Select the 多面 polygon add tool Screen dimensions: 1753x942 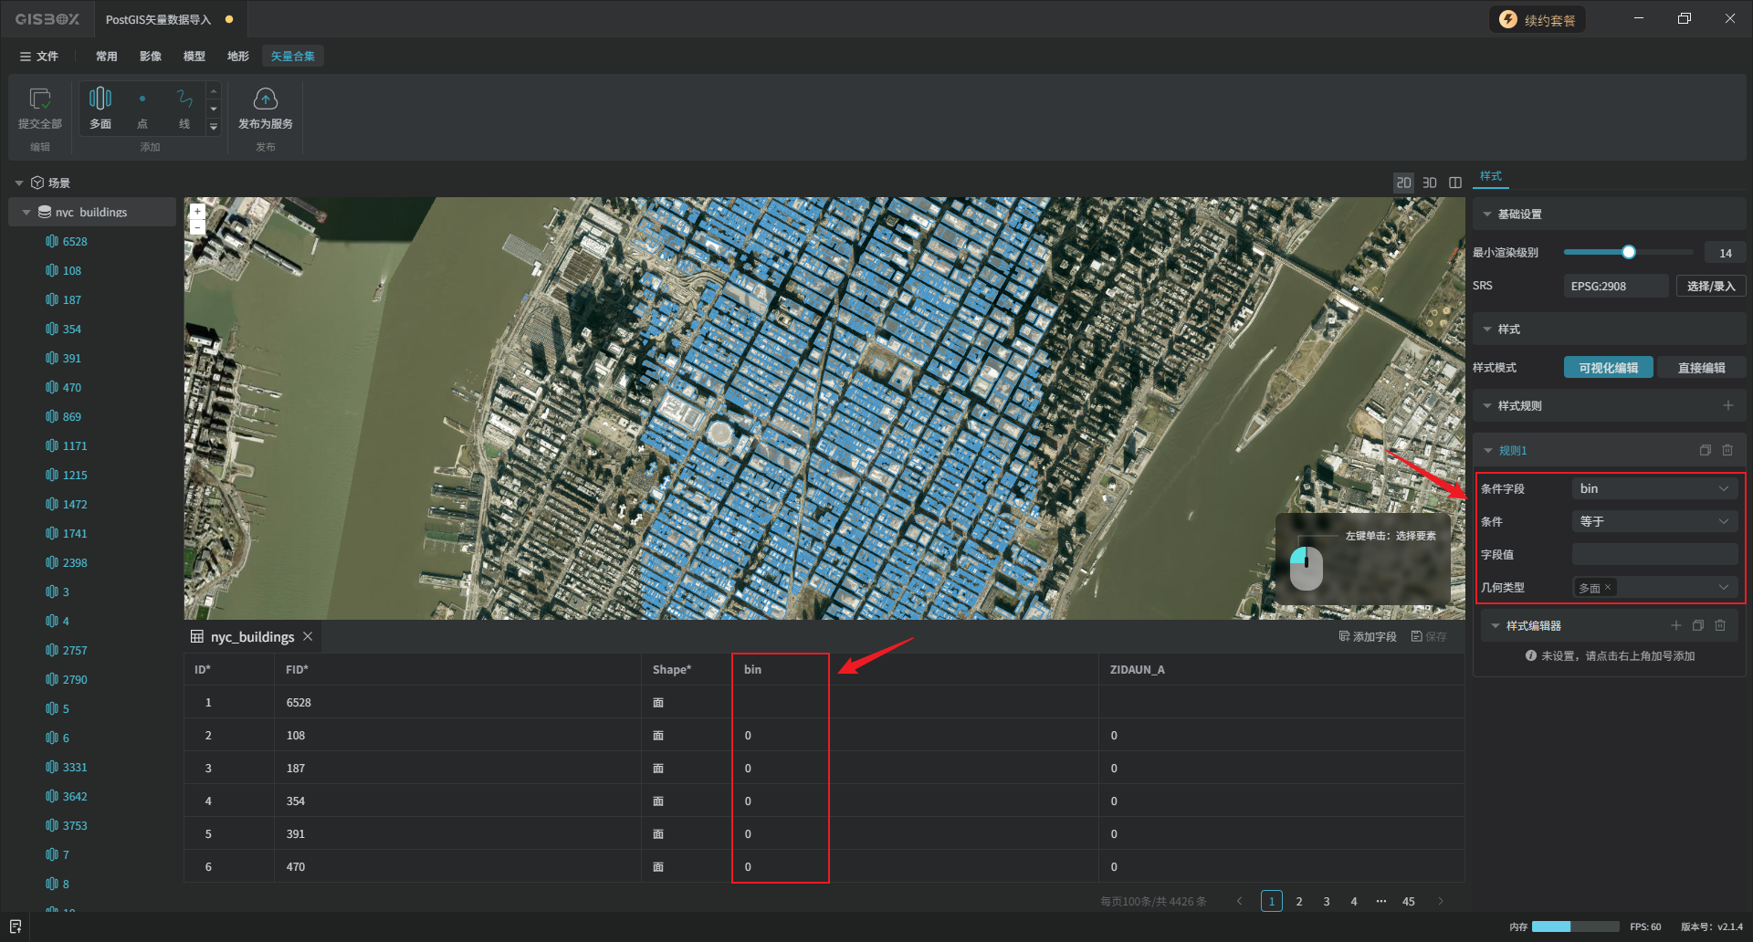100,108
